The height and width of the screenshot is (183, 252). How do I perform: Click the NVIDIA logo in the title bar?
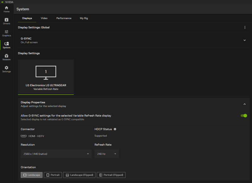point(2,2)
